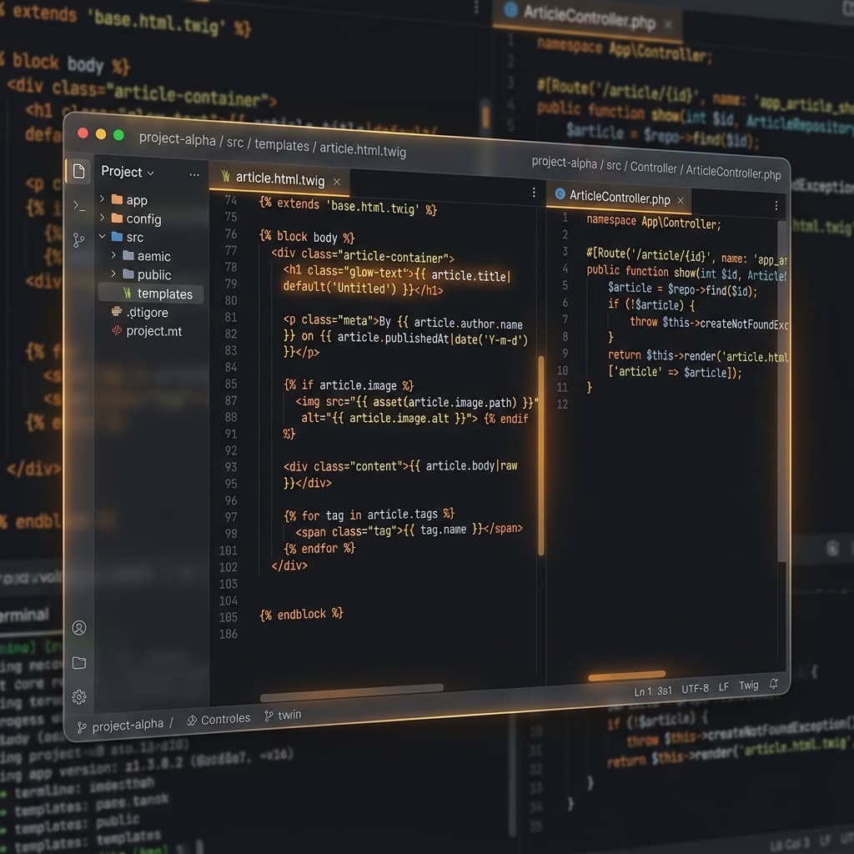
Task: Click the folder icon in lower sidebar
Action: click(x=79, y=663)
